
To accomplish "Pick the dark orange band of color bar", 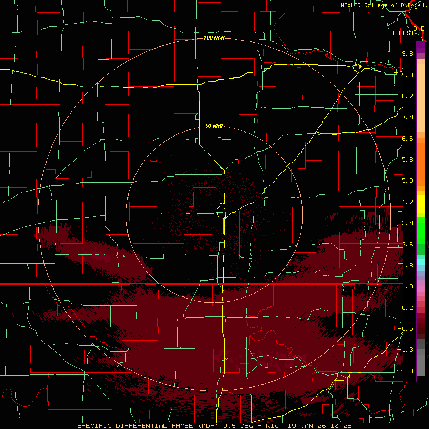I will (x=421, y=165).
